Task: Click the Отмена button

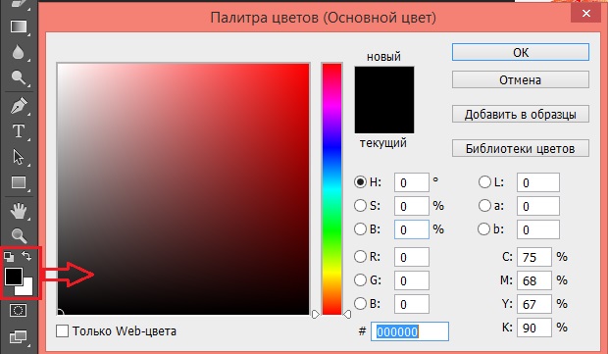Action: [521, 79]
